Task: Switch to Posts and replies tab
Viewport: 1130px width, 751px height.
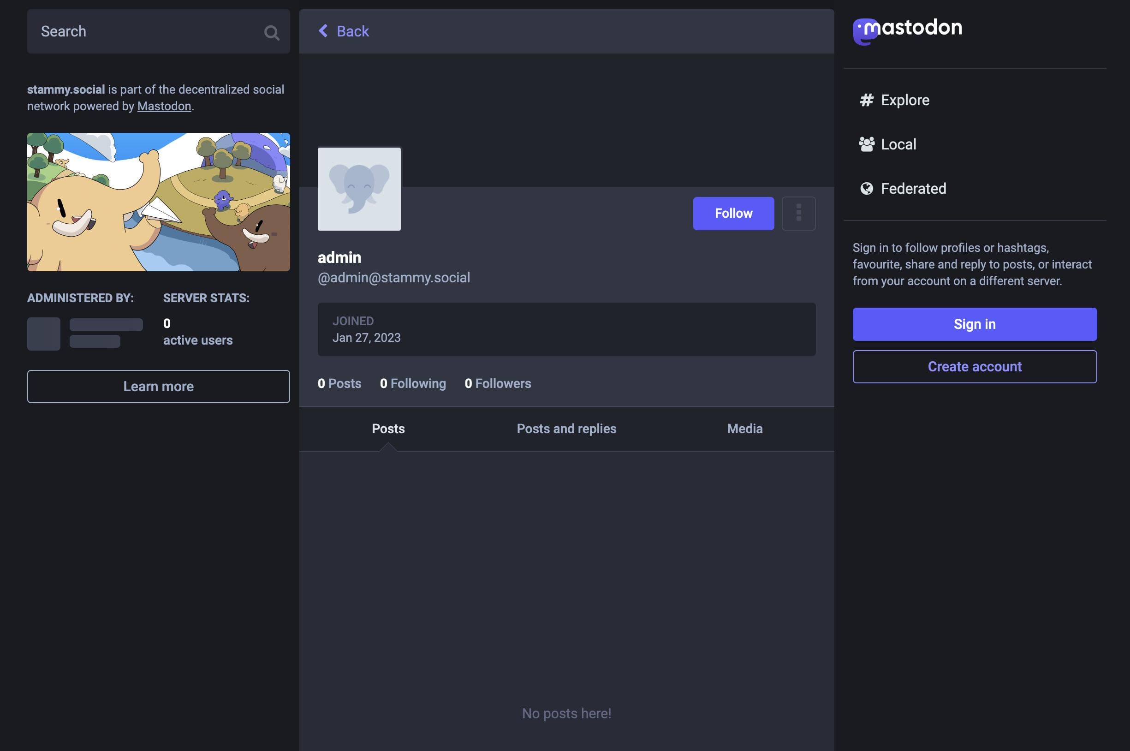Action: tap(566, 428)
